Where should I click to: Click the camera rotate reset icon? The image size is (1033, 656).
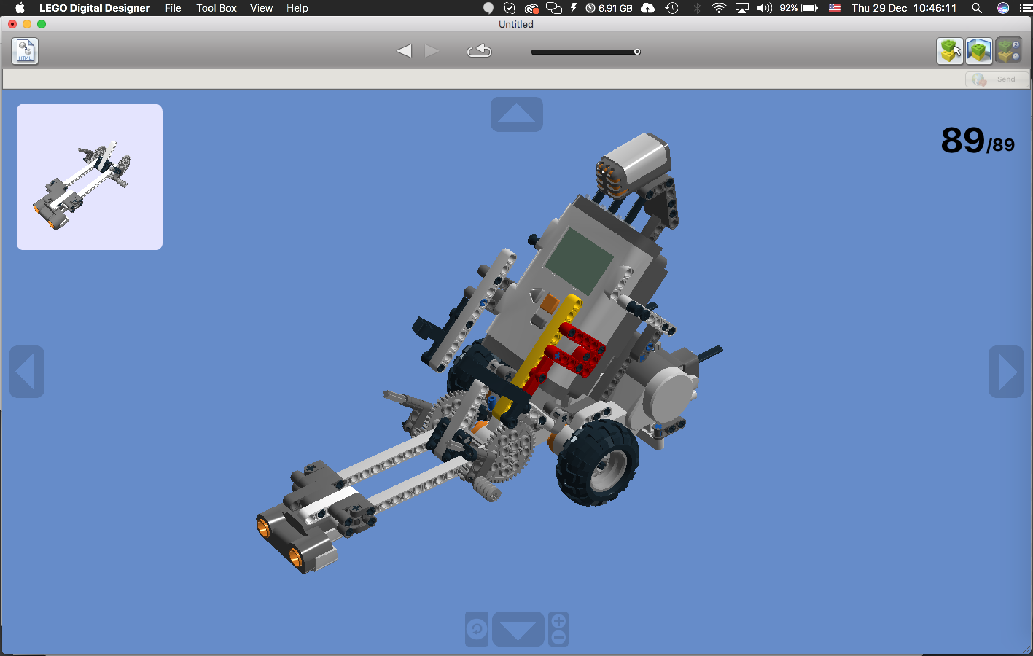476,629
